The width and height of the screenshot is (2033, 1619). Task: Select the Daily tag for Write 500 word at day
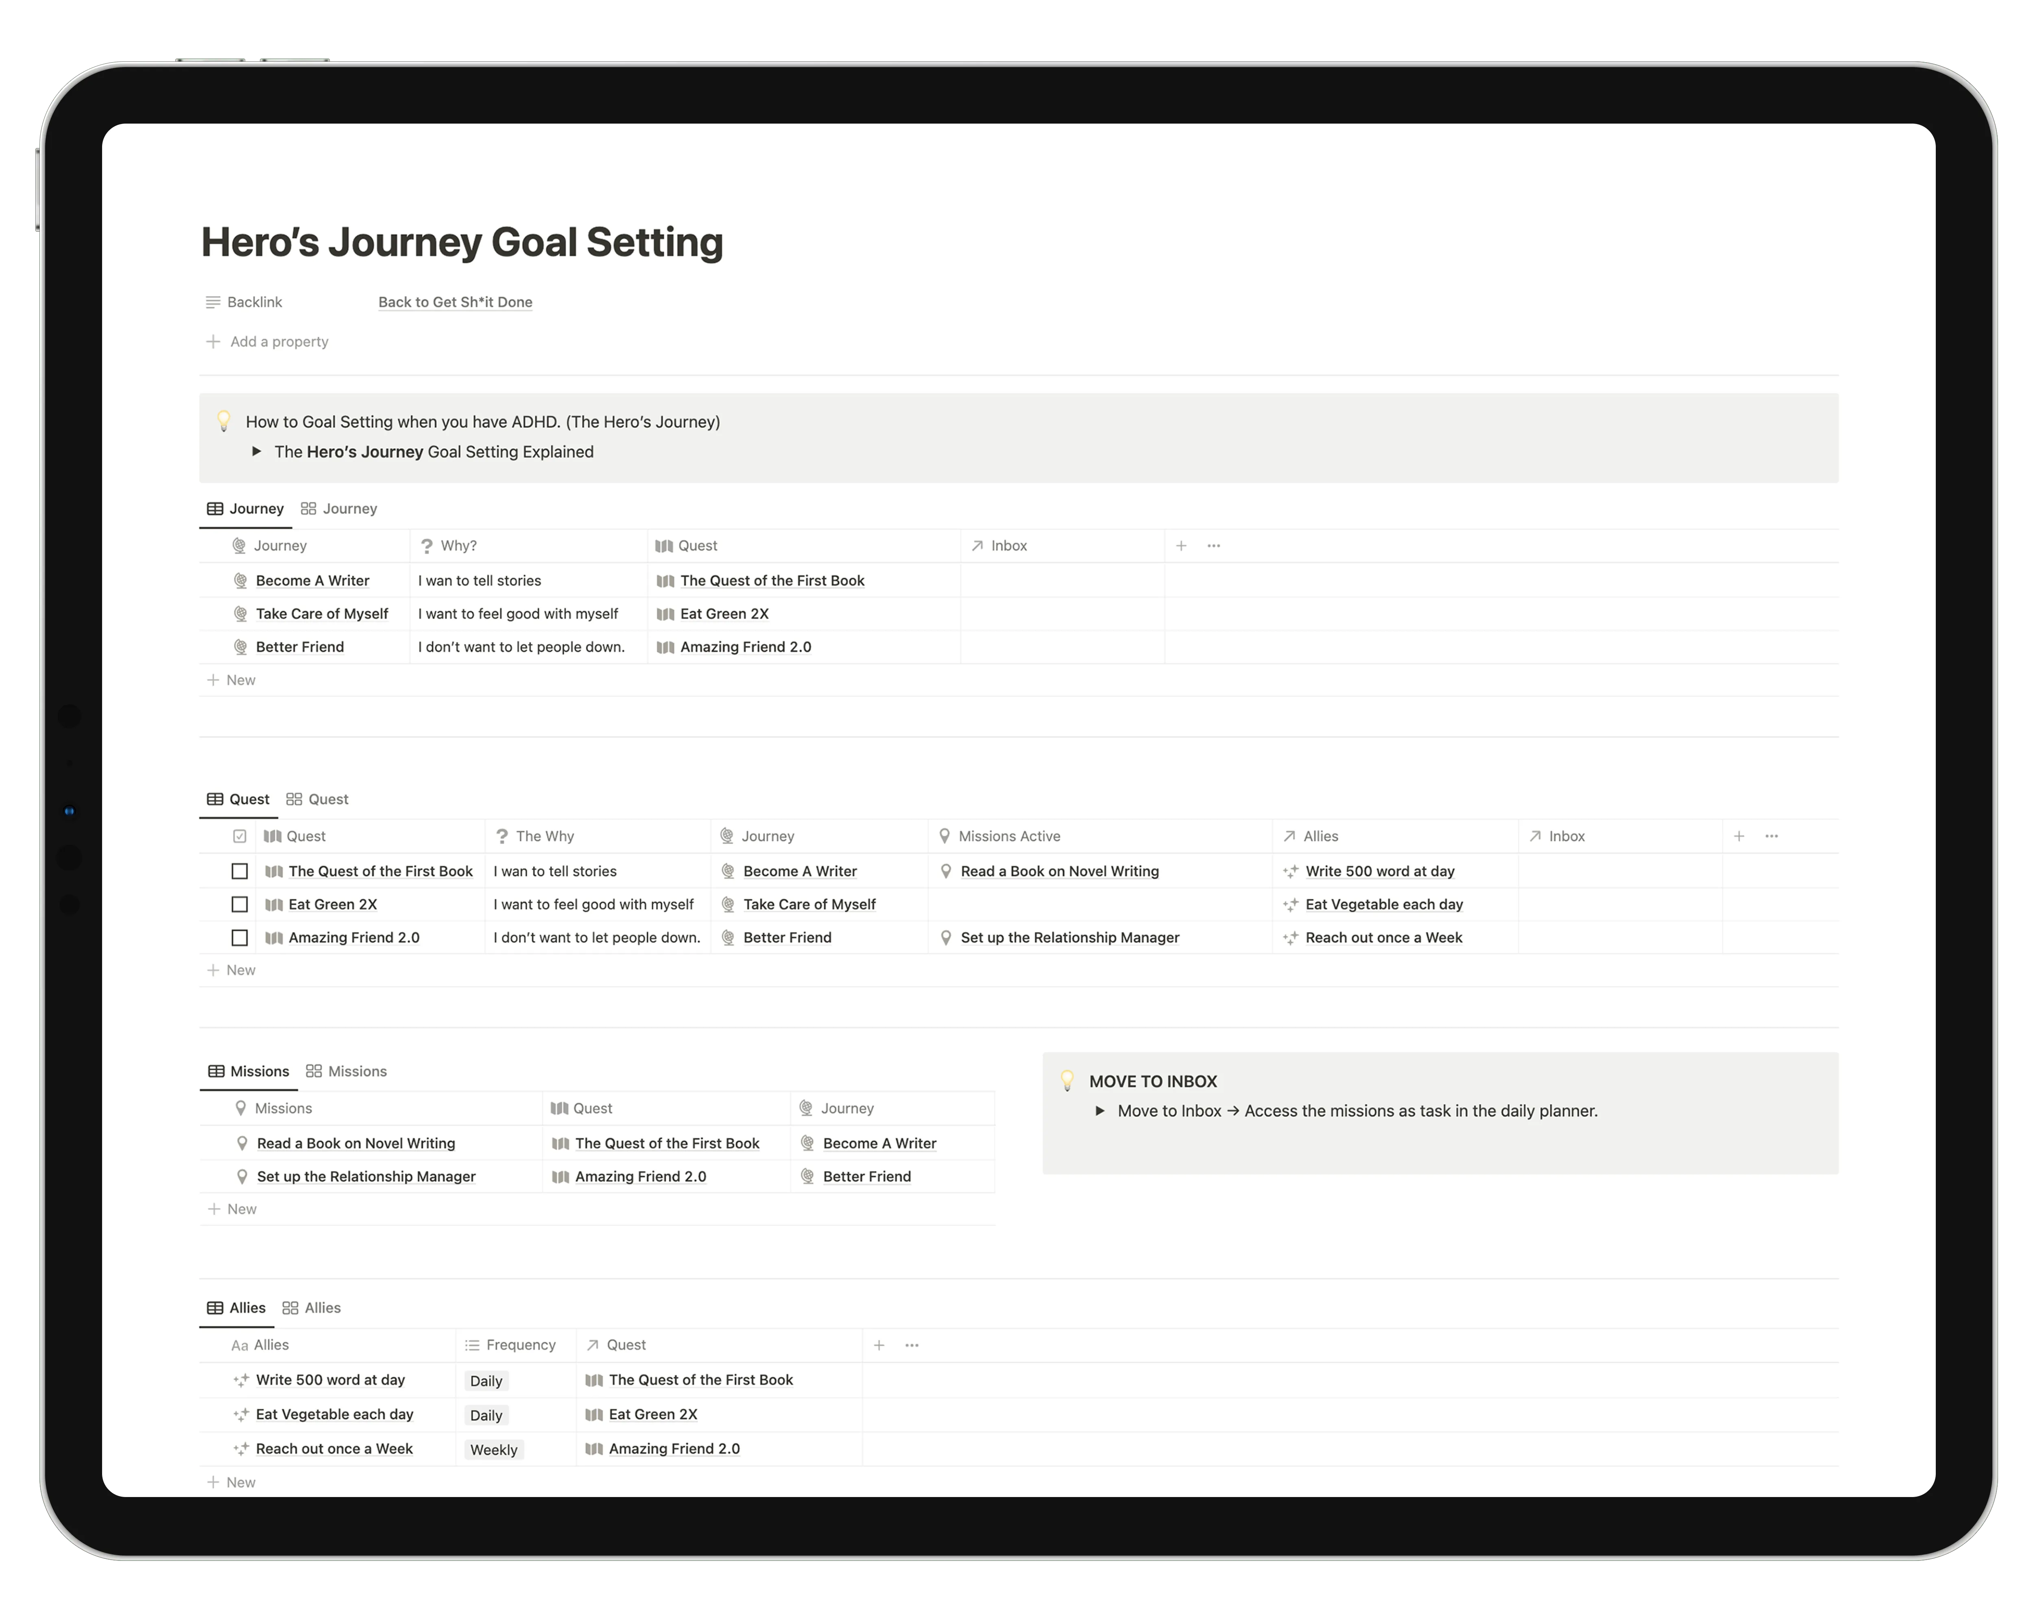click(486, 1381)
